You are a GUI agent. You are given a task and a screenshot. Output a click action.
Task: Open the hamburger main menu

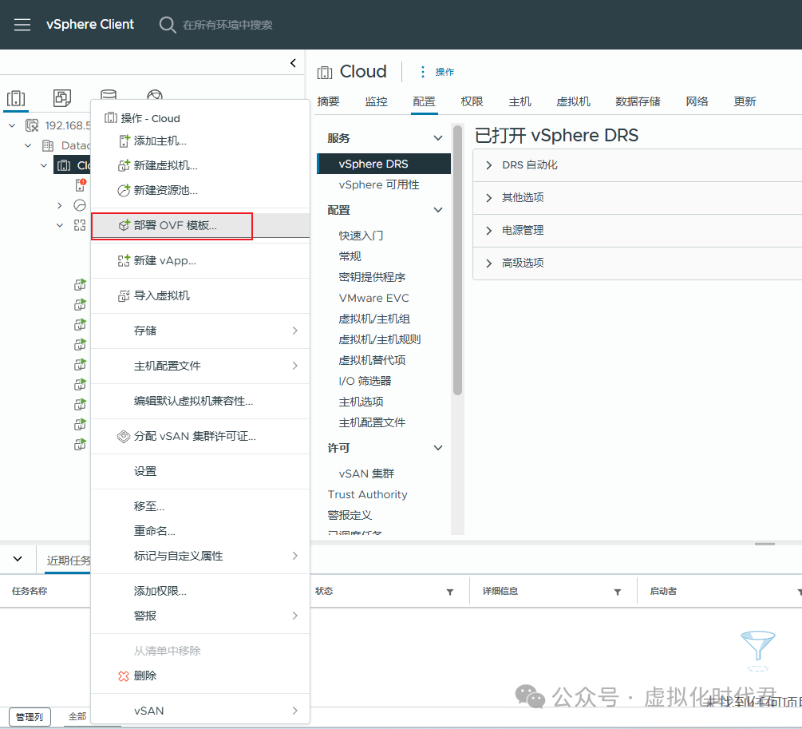(22, 25)
